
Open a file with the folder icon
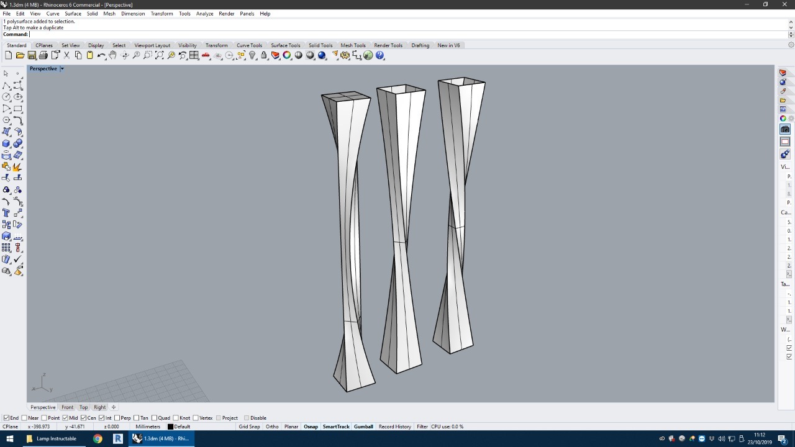point(20,55)
